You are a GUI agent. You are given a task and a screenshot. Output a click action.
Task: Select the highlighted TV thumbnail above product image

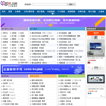96,37
